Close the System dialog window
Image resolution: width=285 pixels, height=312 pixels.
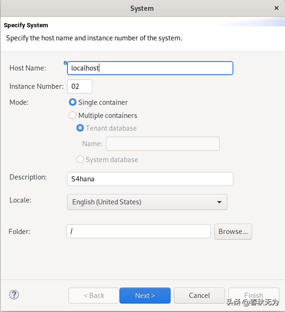tap(277, 8)
